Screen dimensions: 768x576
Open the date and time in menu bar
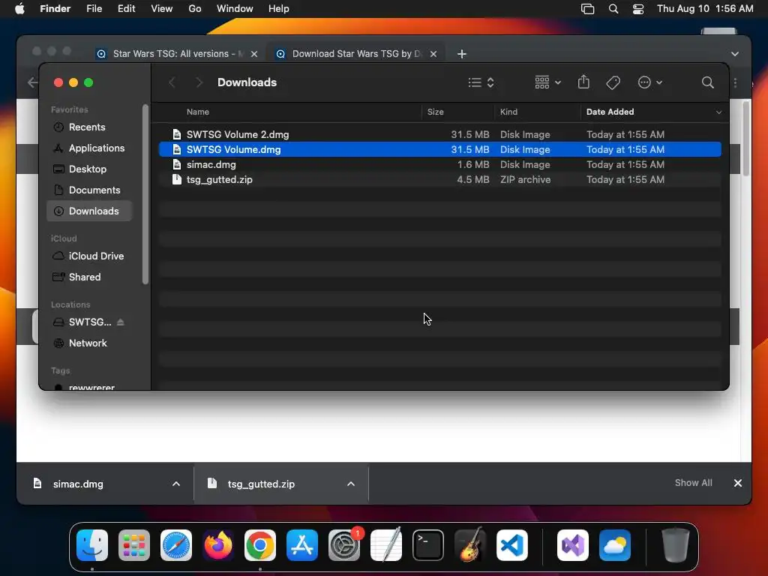point(705,9)
